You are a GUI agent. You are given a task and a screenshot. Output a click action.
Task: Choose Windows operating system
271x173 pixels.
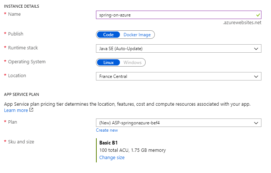coord(132,63)
